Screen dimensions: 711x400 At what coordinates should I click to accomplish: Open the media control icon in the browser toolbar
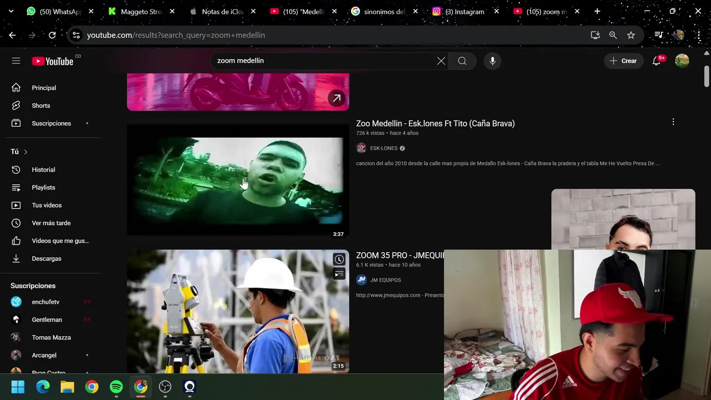(659, 35)
